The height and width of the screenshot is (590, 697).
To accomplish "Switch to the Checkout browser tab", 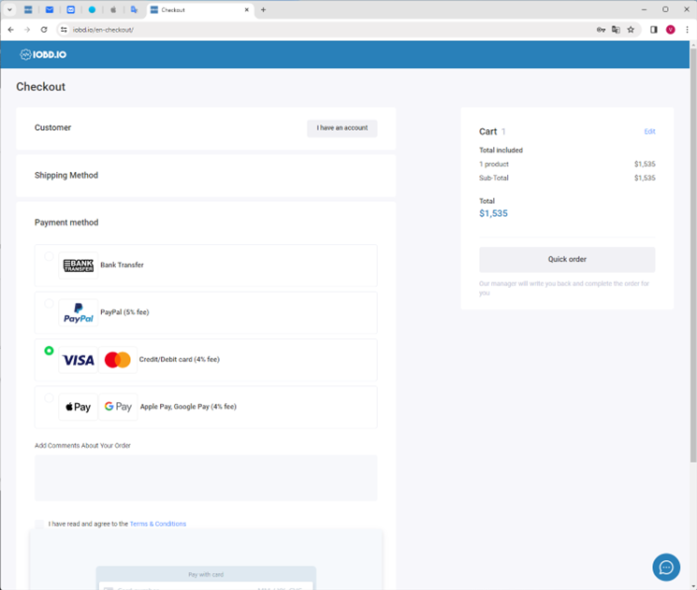I will click(196, 9).
